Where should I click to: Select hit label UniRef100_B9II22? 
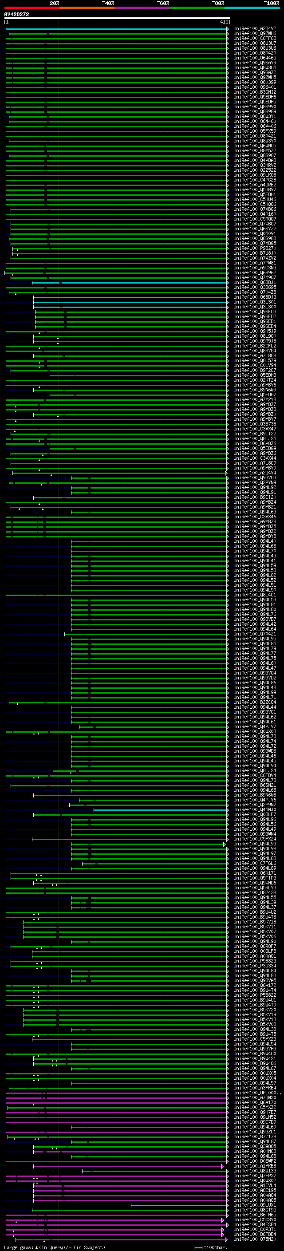pos(255,434)
